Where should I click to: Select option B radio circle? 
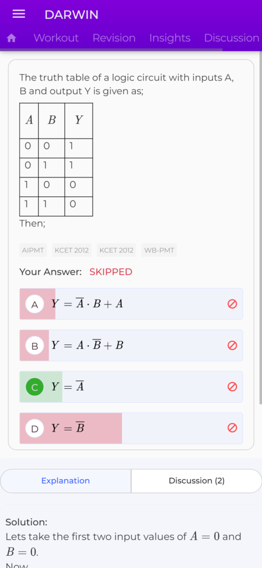click(x=35, y=346)
